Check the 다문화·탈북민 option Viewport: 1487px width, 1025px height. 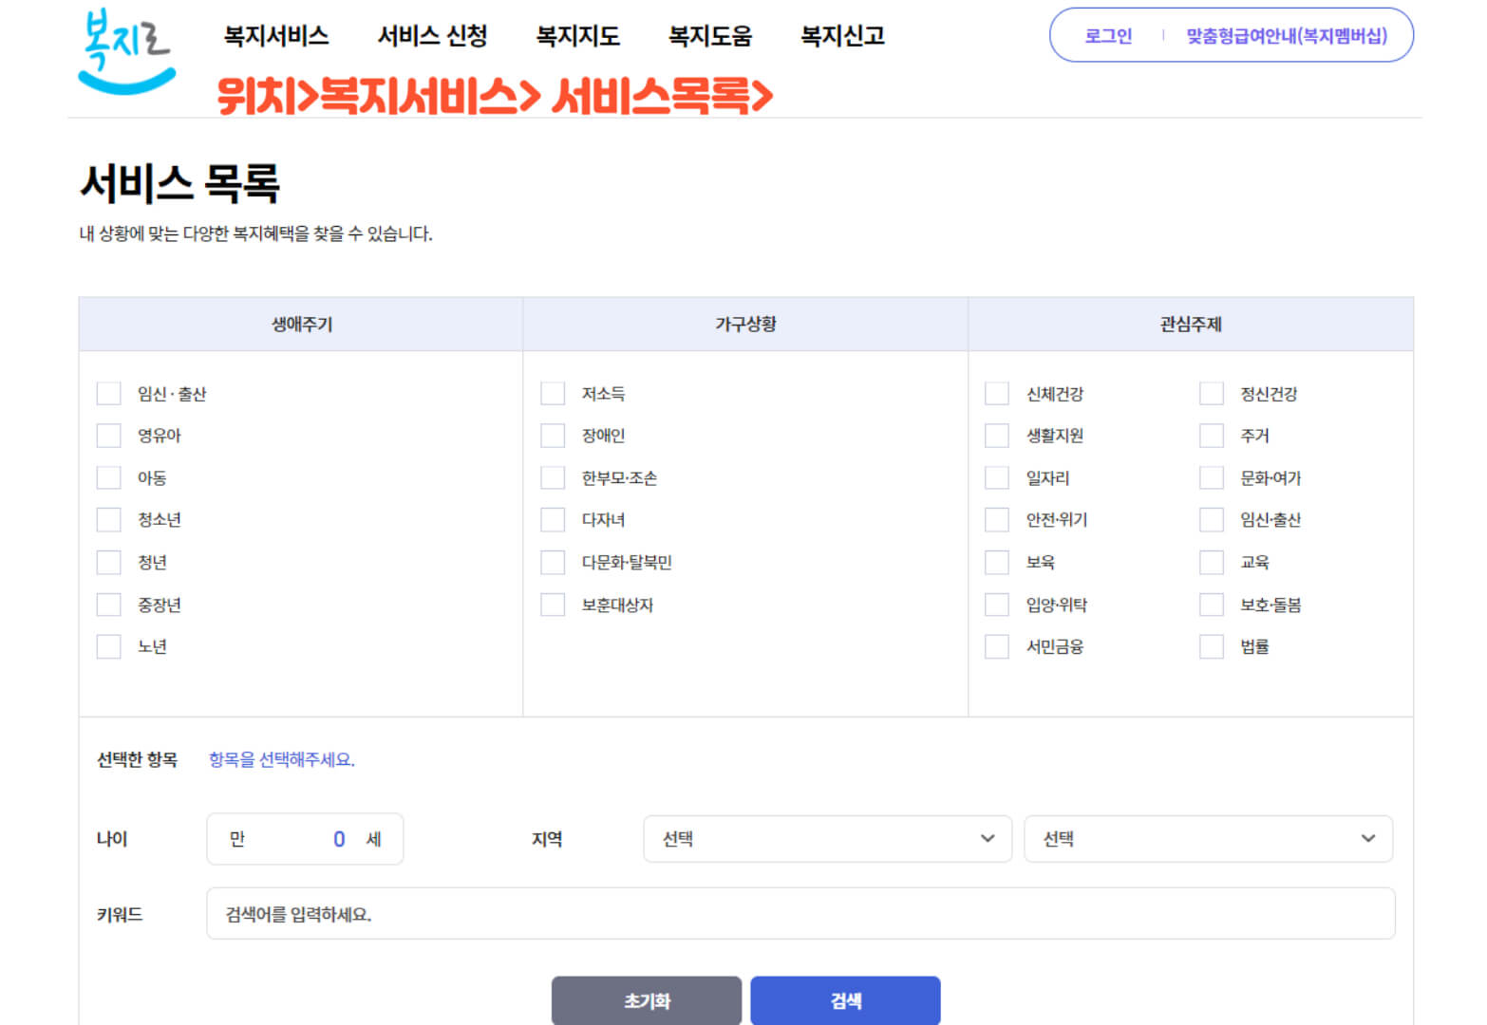[x=553, y=562]
